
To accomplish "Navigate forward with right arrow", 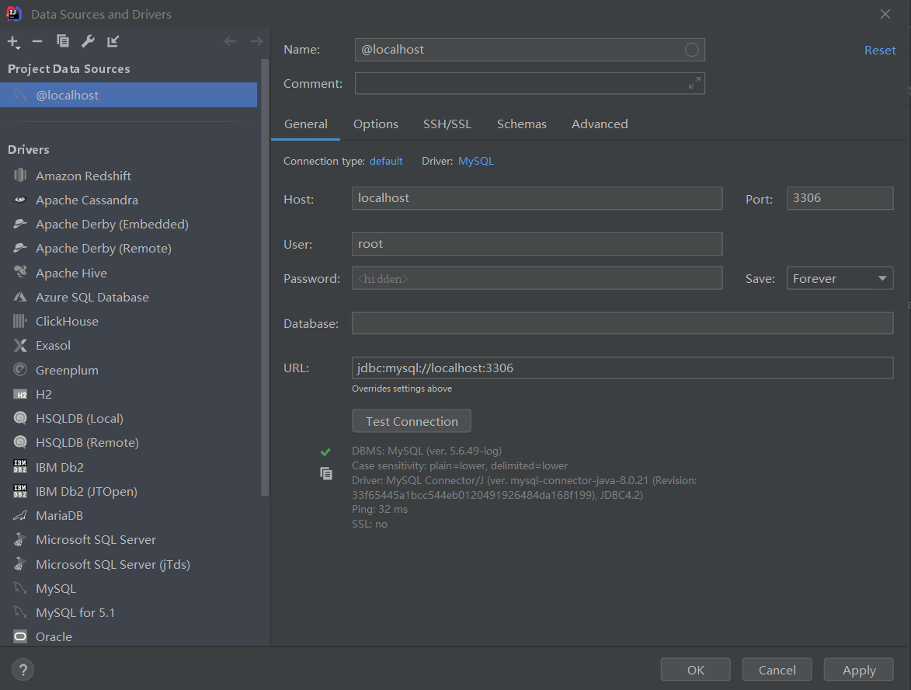I will [x=256, y=41].
